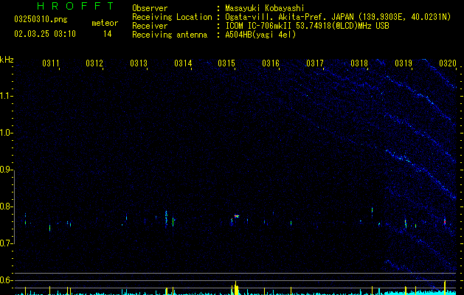Click the 0316 time marker

[271, 63]
